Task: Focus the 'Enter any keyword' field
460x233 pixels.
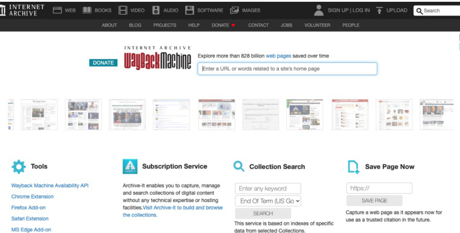Action: click(268, 189)
